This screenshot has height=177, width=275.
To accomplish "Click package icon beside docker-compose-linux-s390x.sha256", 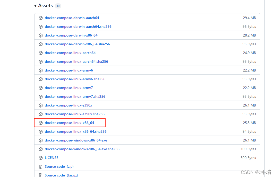I will [x=41, y=114].
